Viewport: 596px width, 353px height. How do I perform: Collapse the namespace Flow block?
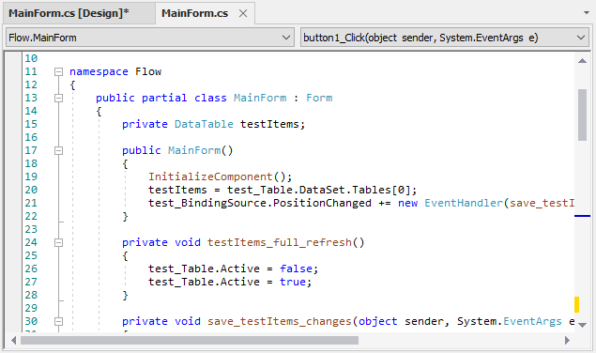58,71
